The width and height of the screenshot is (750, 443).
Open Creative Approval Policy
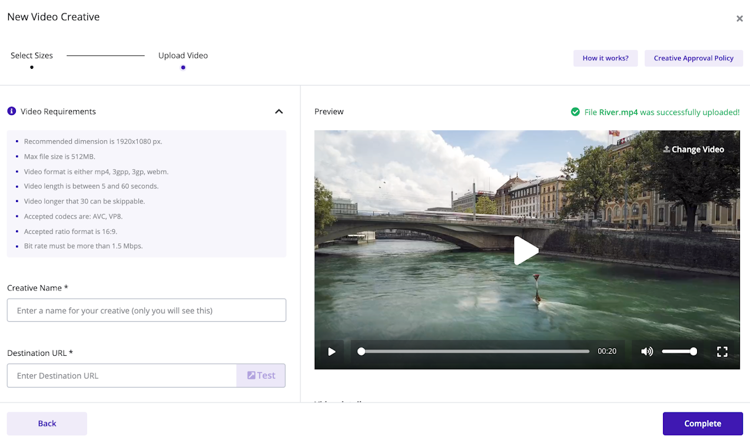[693, 58]
